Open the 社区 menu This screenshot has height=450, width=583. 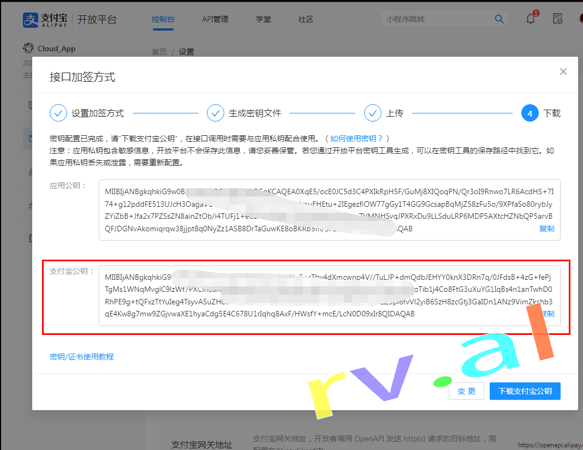tap(306, 19)
